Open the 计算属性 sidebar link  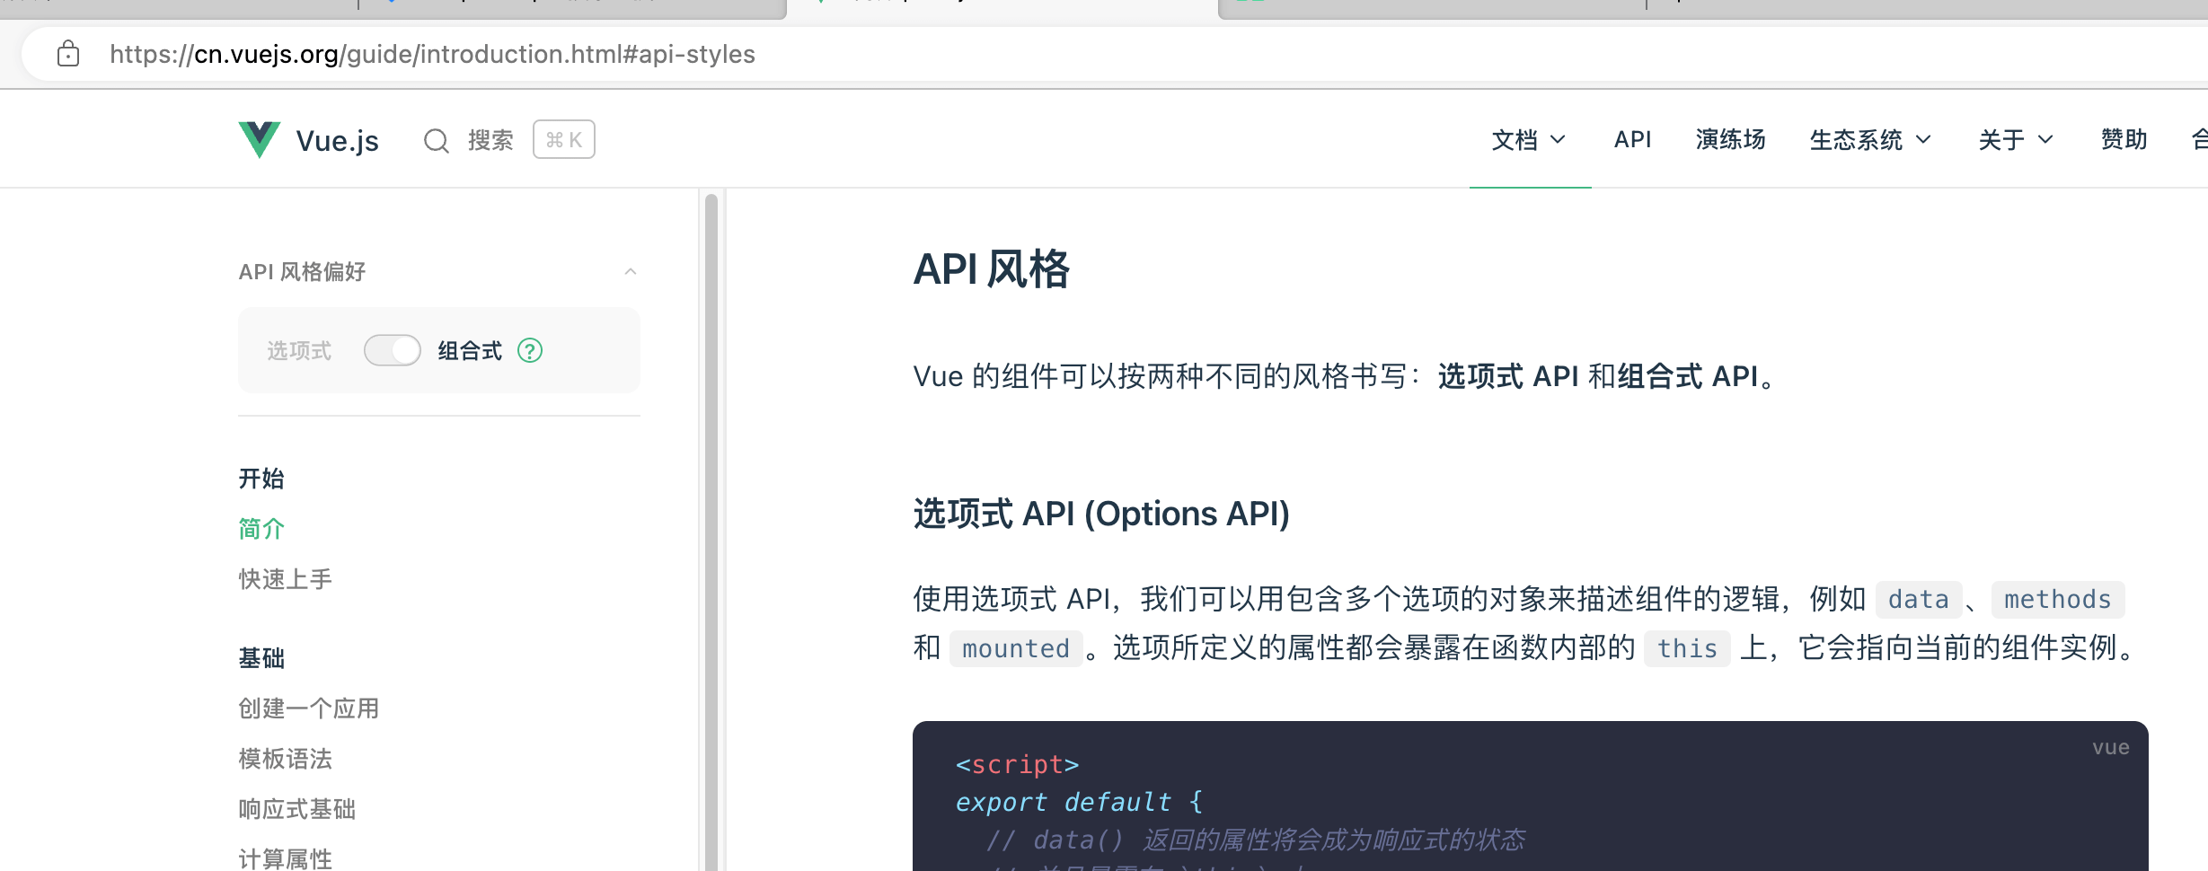click(x=286, y=858)
